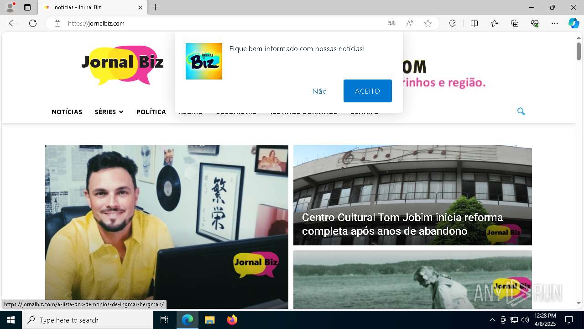Open Copilot sidebar icon
Viewport: 584px width, 329px height.
[x=574, y=23]
